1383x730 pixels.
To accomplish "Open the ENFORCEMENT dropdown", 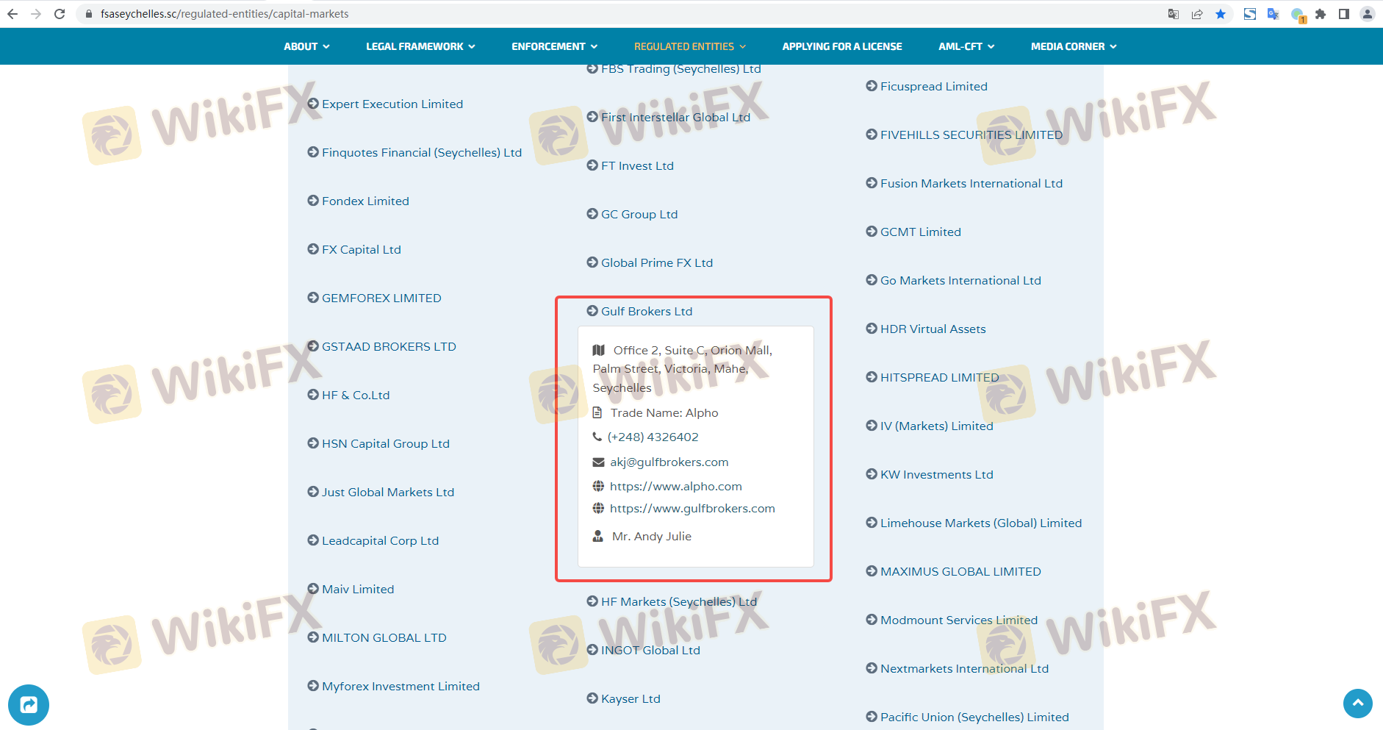I will click(555, 46).
